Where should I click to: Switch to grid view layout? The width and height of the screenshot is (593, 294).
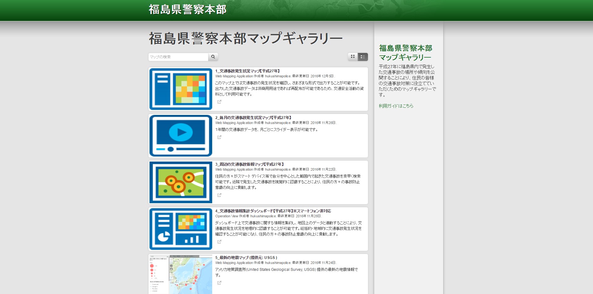(353, 57)
